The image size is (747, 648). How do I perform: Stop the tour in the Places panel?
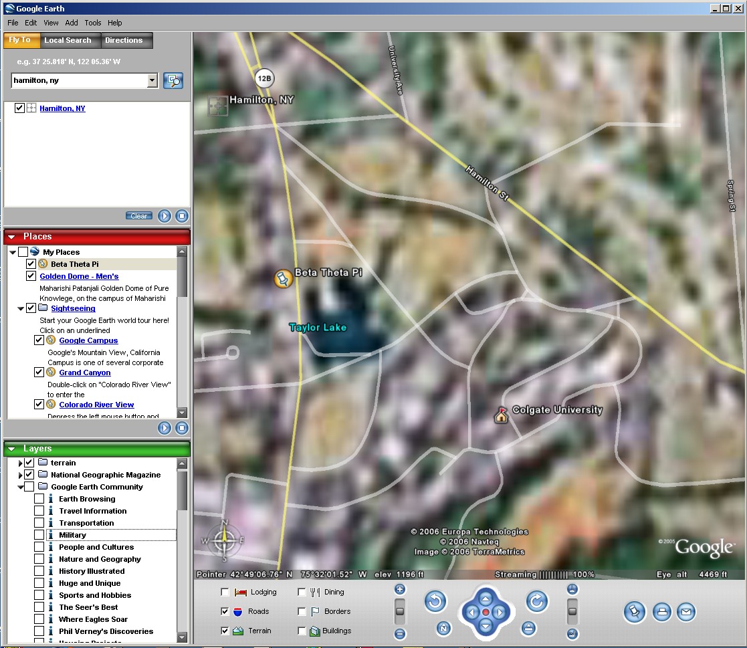click(x=181, y=428)
